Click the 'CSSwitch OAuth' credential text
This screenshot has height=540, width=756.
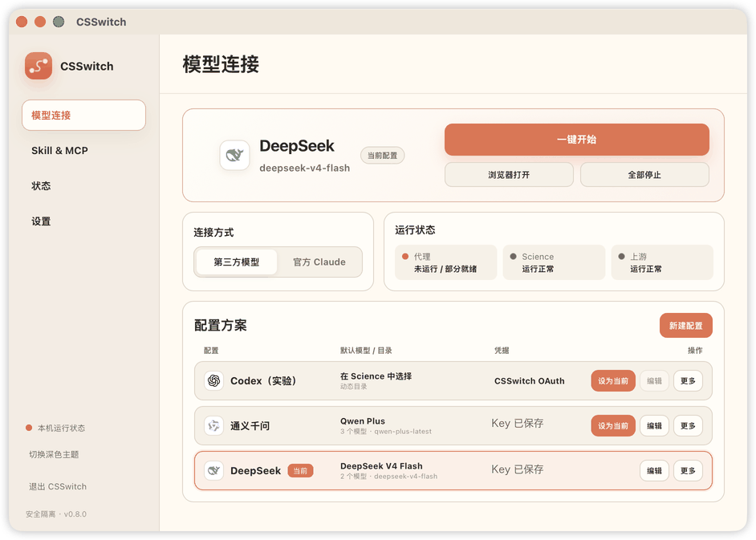530,381
